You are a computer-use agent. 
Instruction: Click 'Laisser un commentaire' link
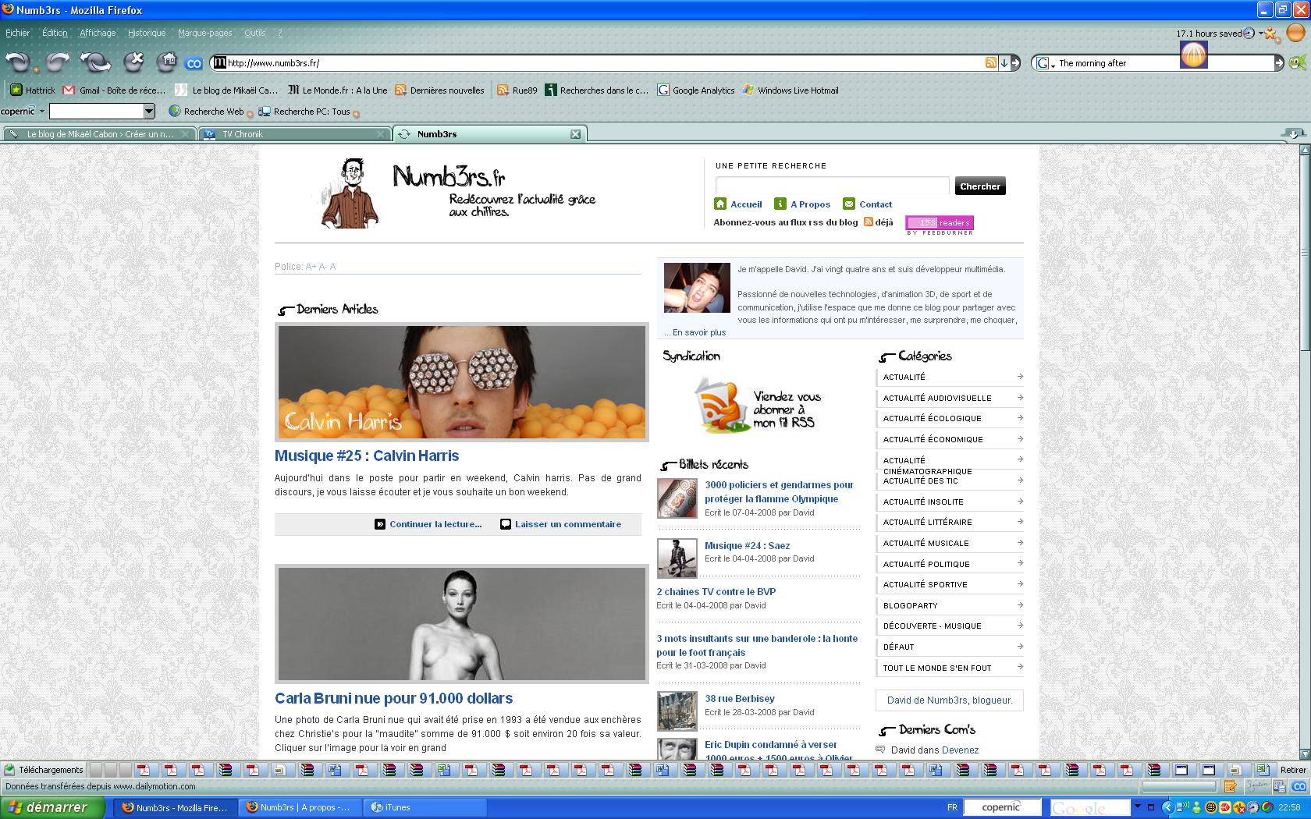coord(568,524)
